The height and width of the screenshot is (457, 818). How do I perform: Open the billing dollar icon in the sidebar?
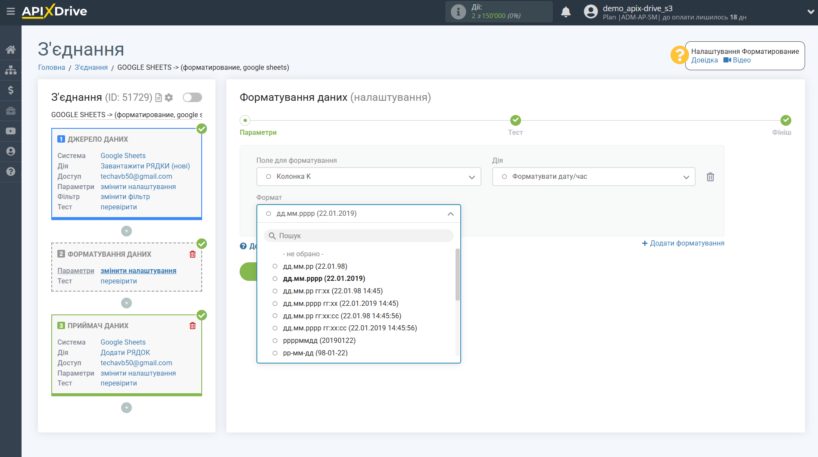[11, 90]
